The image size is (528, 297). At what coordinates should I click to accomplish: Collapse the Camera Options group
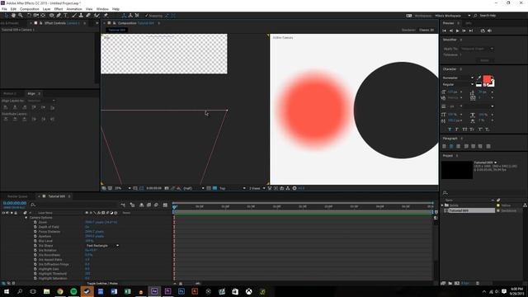tap(26, 218)
